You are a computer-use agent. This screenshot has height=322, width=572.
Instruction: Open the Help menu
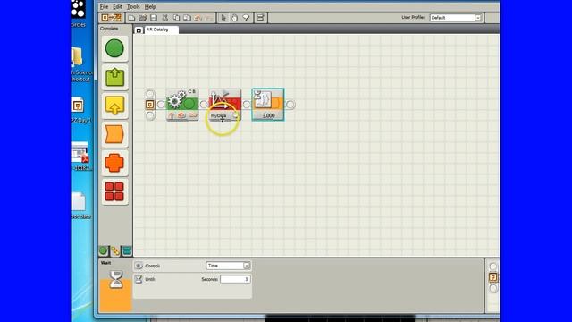[150, 6]
